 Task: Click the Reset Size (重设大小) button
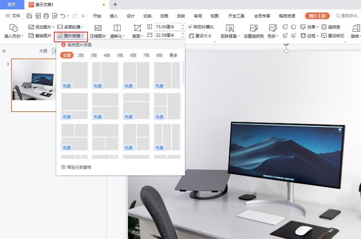[200, 36]
